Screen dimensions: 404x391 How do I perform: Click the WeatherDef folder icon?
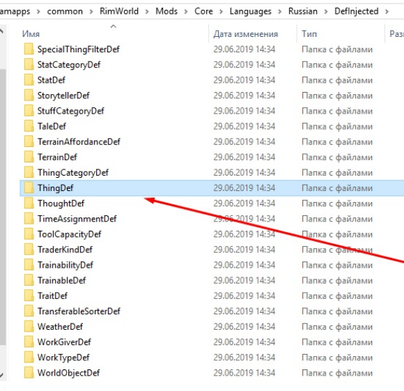tap(29, 327)
